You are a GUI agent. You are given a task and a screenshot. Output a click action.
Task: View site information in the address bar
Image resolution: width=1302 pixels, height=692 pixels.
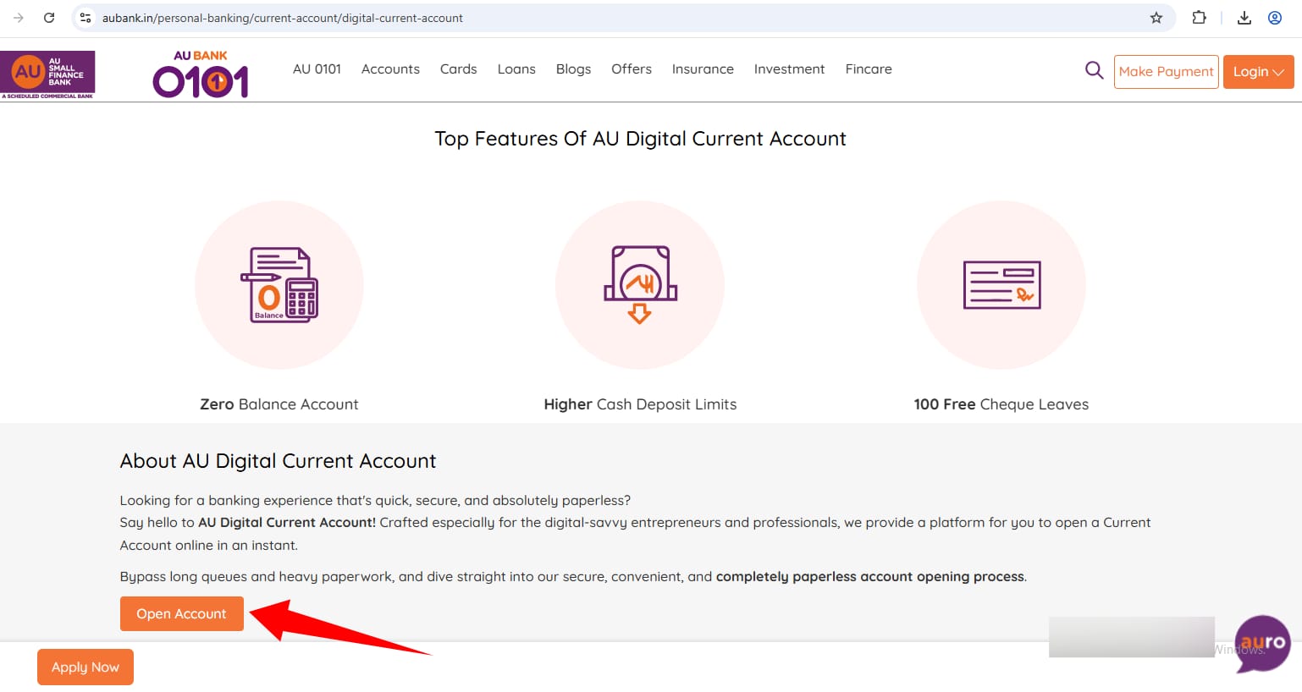point(86,18)
